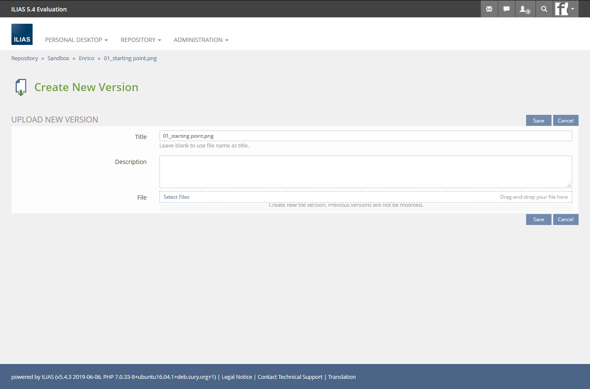Click Select Files to upload
590x389 pixels.
(x=176, y=197)
